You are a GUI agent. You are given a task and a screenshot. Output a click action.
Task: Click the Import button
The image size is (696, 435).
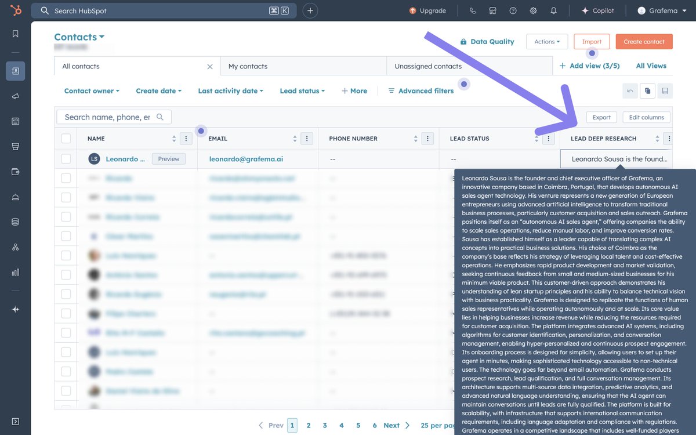click(592, 42)
